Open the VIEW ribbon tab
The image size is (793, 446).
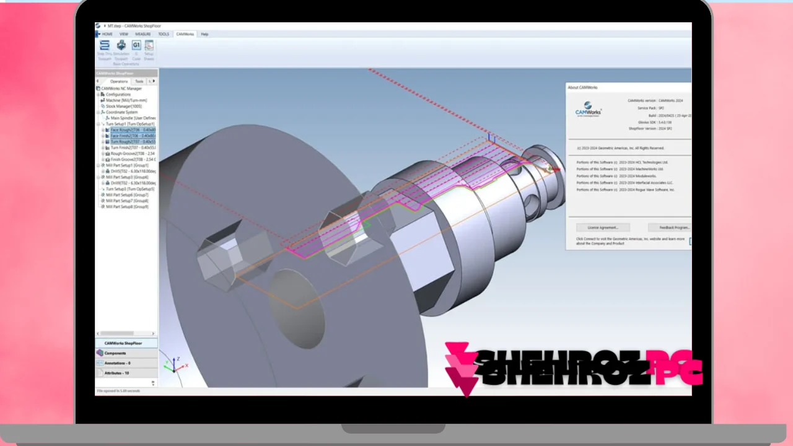124,34
